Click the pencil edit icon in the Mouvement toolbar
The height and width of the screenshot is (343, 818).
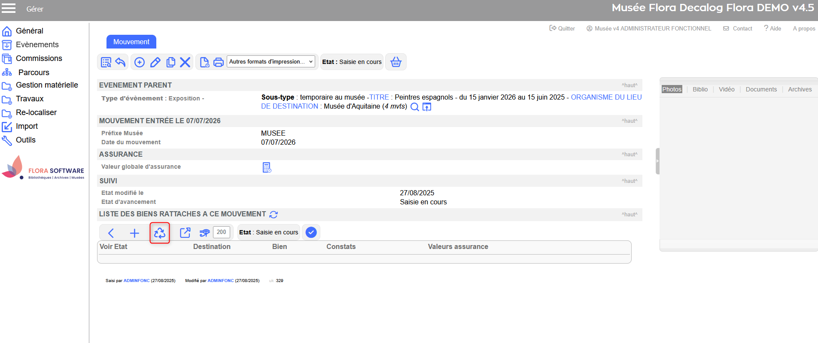[155, 62]
